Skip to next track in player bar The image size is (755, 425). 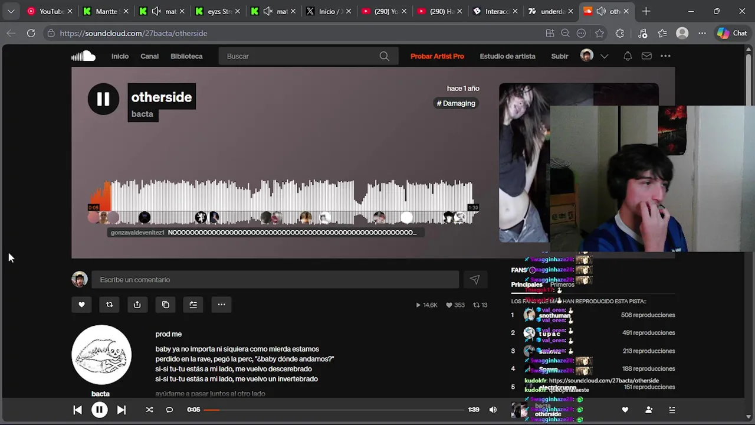coord(121,410)
